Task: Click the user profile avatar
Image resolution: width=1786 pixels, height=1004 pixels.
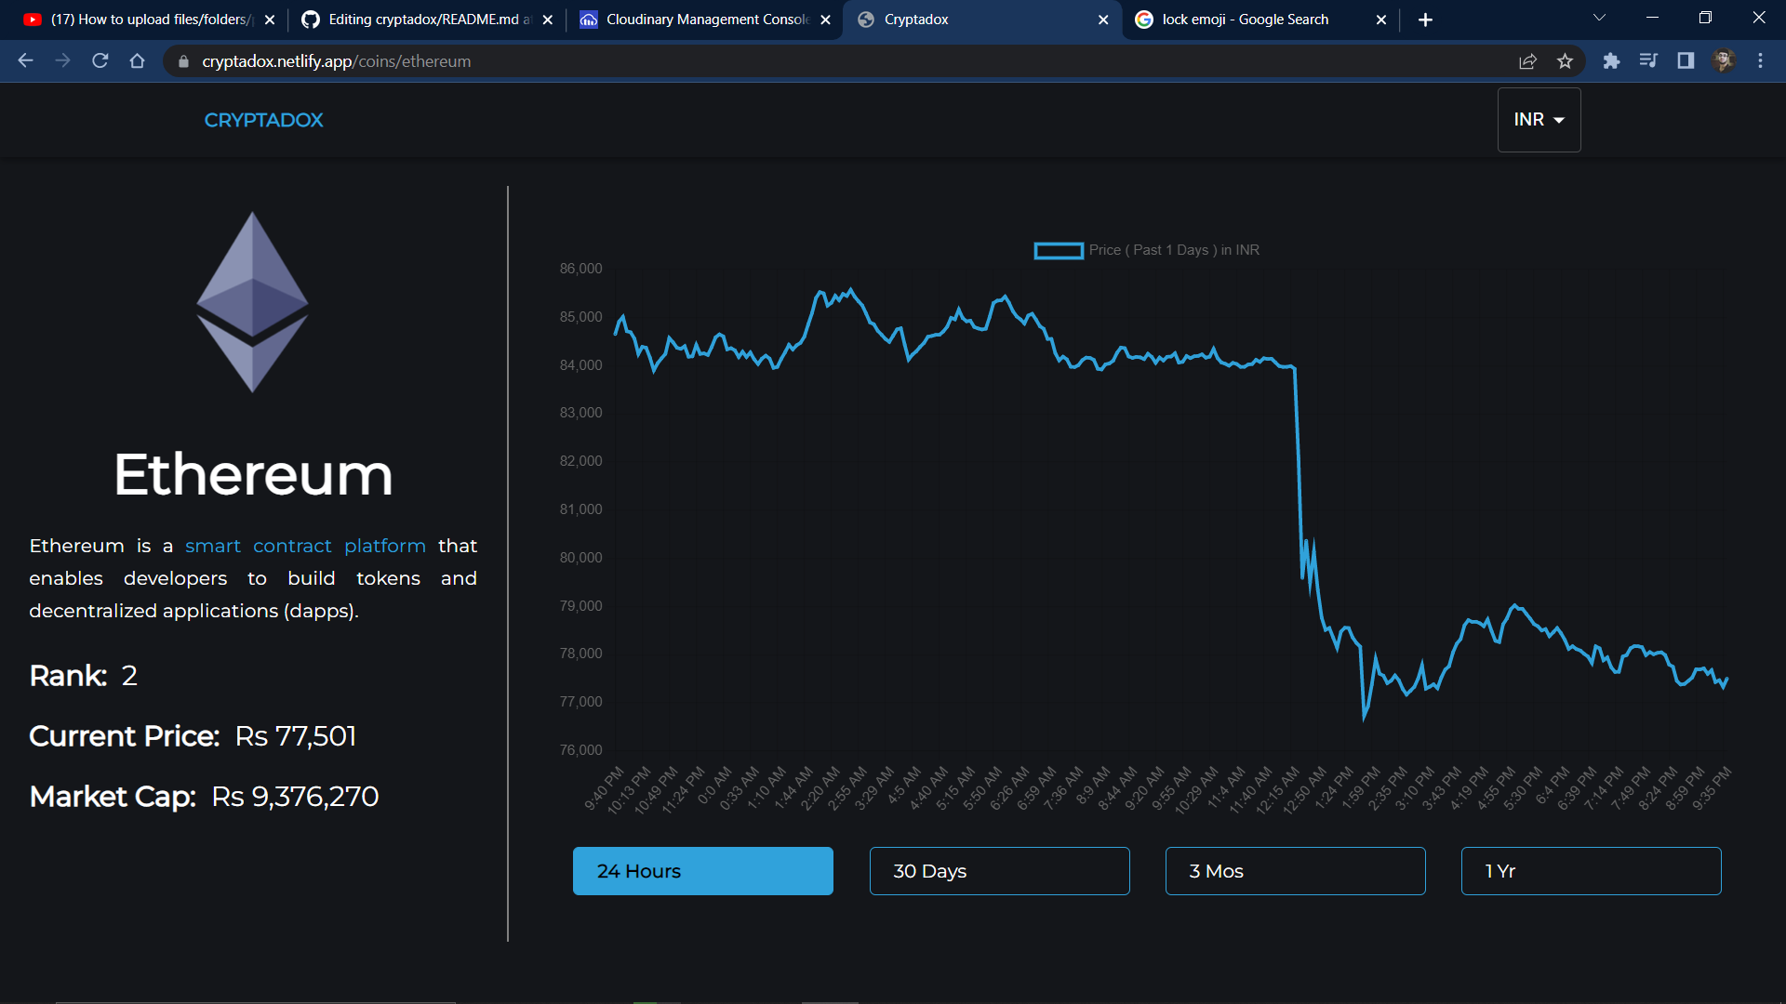Action: point(1723,61)
